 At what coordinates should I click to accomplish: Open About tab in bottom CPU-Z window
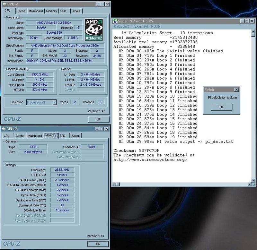pyautogui.click(x=75, y=136)
